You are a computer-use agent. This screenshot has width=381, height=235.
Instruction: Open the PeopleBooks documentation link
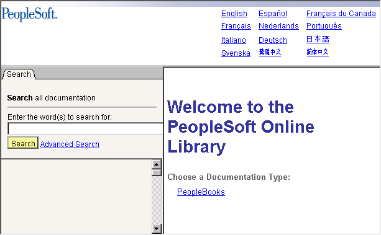pos(201,192)
